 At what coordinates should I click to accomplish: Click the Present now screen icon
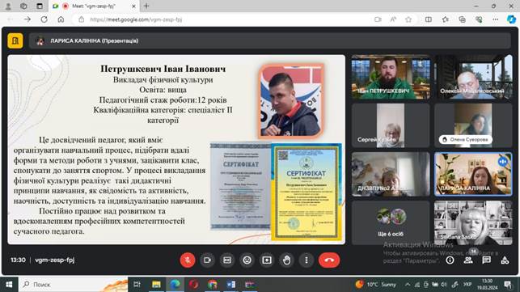click(267, 260)
